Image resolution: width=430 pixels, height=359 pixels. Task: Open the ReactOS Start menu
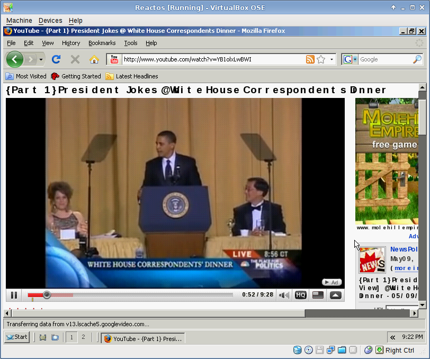pyautogui.click(x=17, y=337)
